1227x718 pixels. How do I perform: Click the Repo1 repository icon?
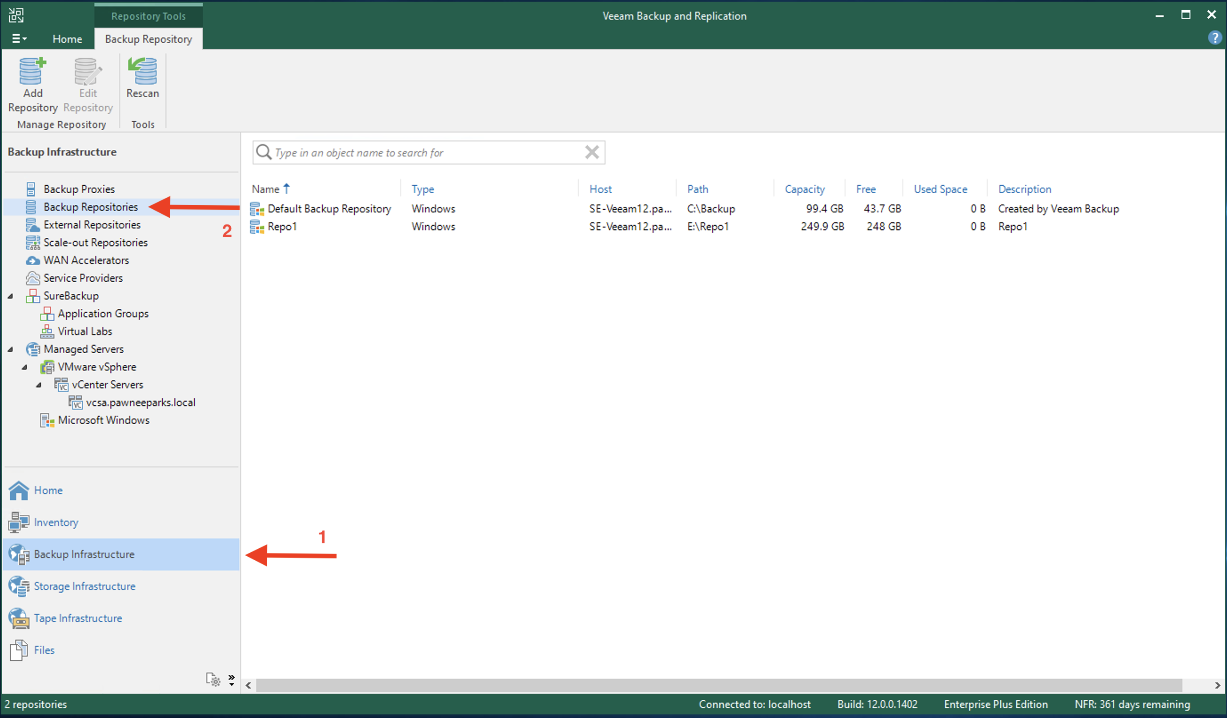pos(257,227)
